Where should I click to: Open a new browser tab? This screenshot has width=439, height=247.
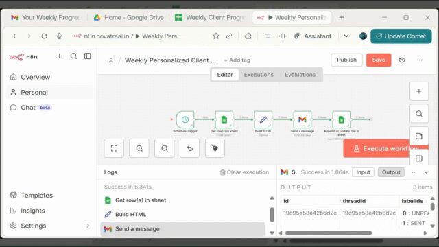[x=342, y=17]
